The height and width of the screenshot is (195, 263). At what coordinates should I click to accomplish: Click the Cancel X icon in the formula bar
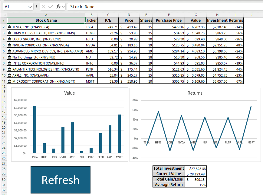(x=43, y=7)
